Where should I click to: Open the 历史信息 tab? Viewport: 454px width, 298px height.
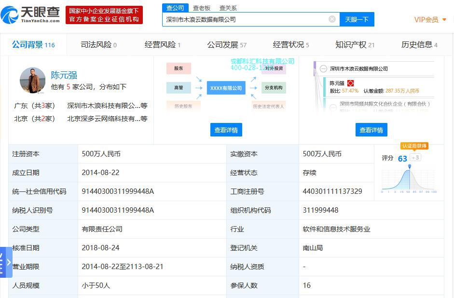[x=419, y=44]
